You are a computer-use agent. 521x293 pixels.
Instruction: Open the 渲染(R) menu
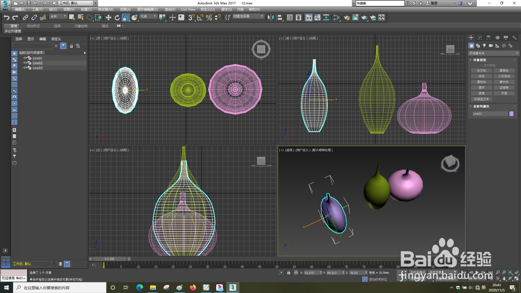point(170,9)
